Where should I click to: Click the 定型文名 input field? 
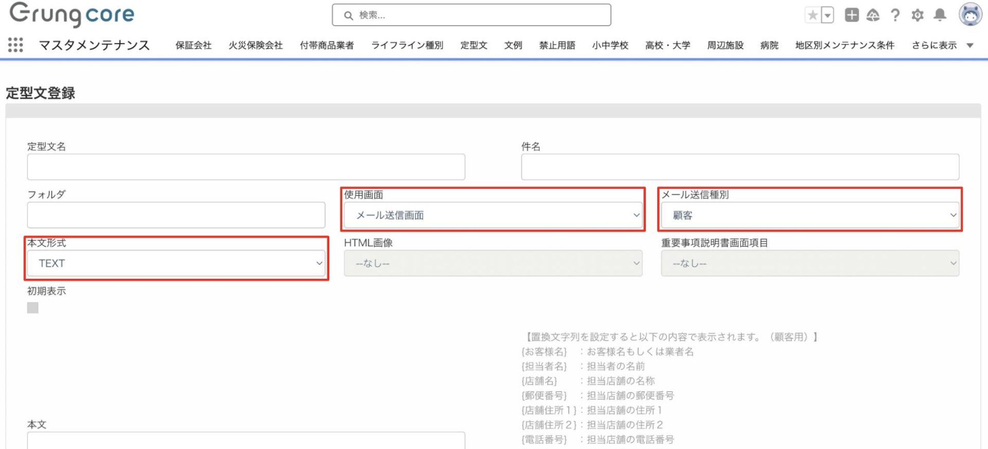coord(246,167)
